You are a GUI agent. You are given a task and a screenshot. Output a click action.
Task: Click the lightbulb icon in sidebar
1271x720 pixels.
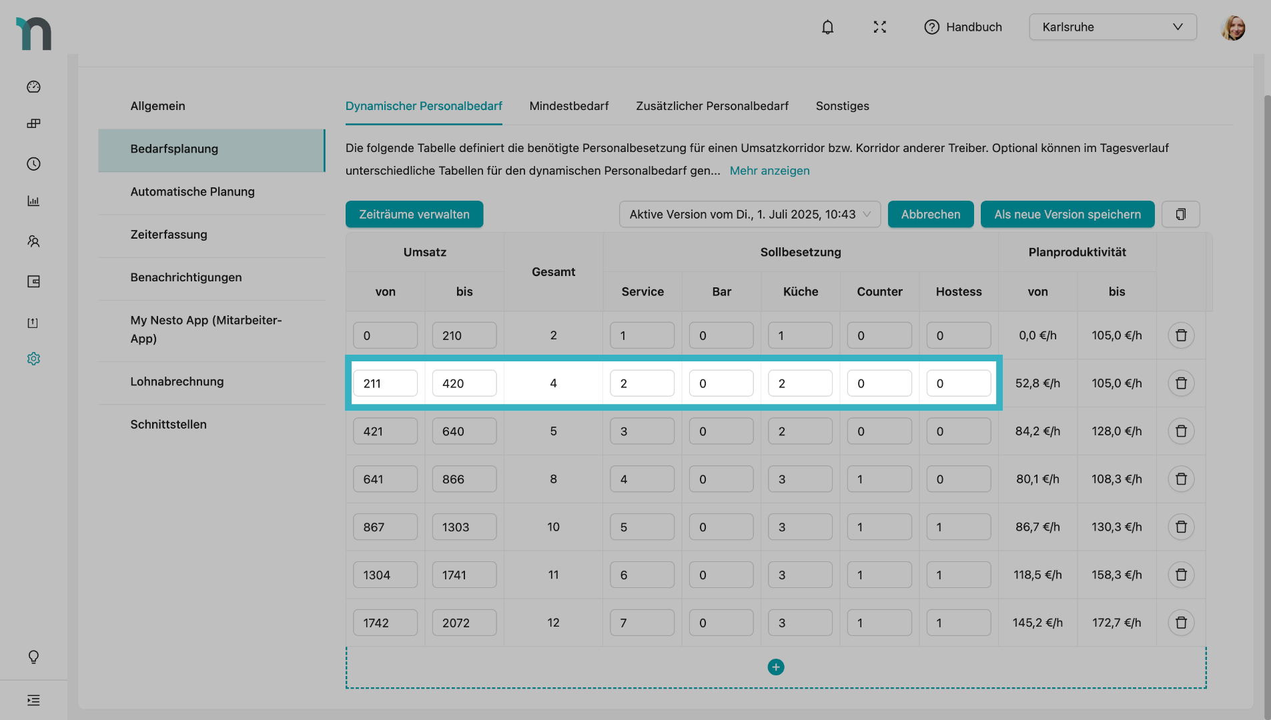[33, 657]
